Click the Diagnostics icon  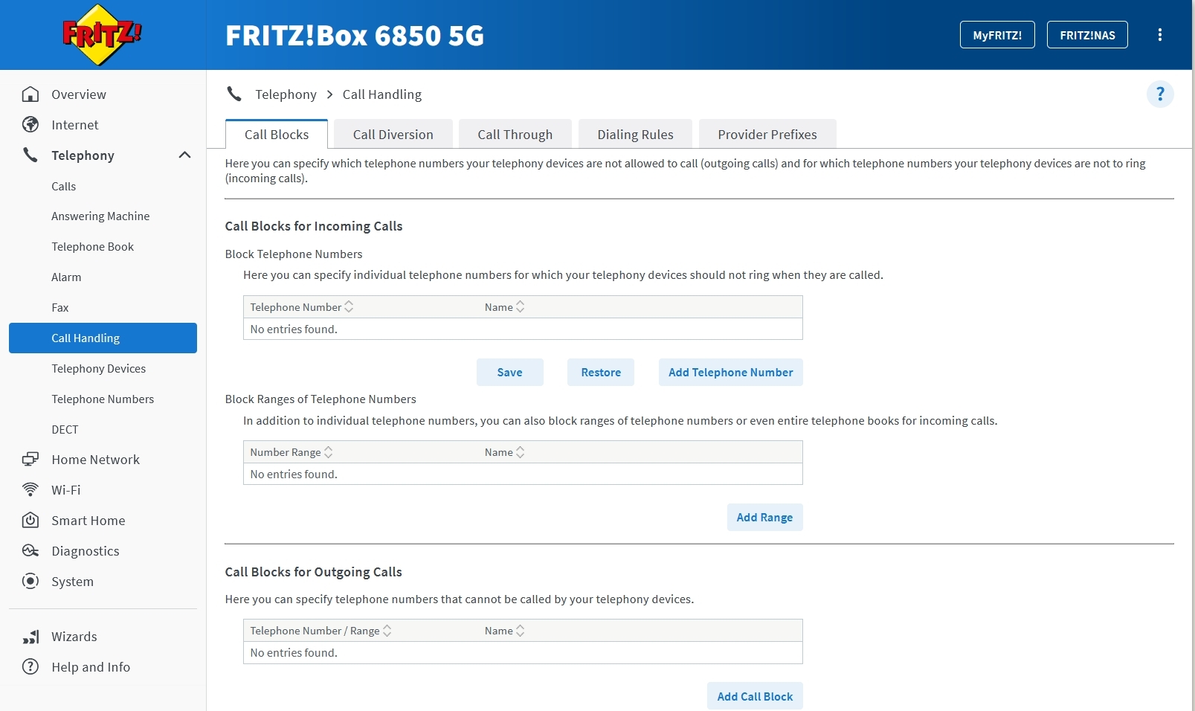[30, 551]
